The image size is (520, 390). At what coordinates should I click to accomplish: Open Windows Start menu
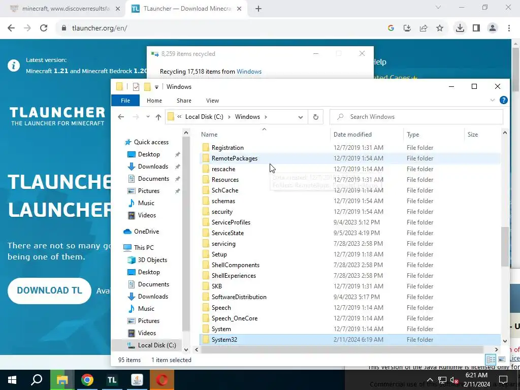click(12, 380)
